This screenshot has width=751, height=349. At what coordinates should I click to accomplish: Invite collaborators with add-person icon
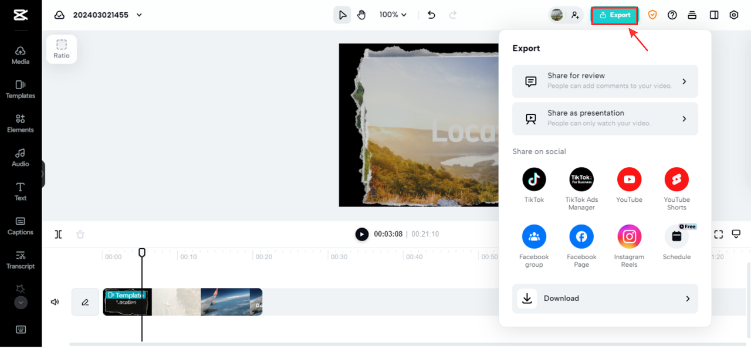575,15
